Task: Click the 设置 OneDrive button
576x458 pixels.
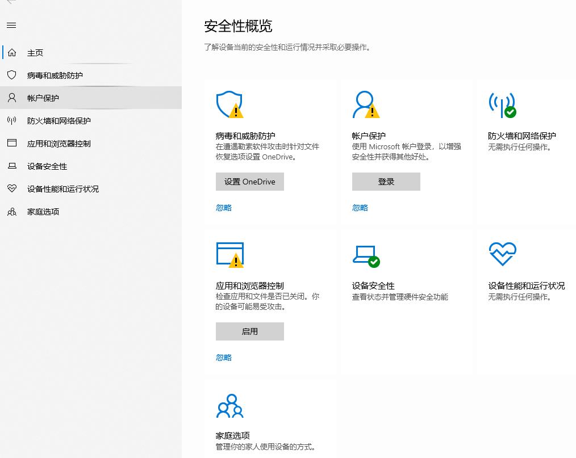Action: pos(249,181)
